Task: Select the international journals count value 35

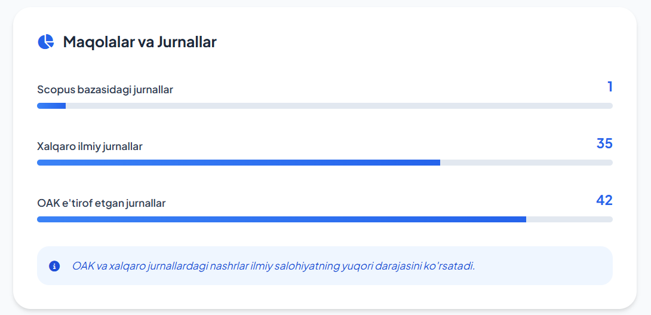Action: click(604, 143)
